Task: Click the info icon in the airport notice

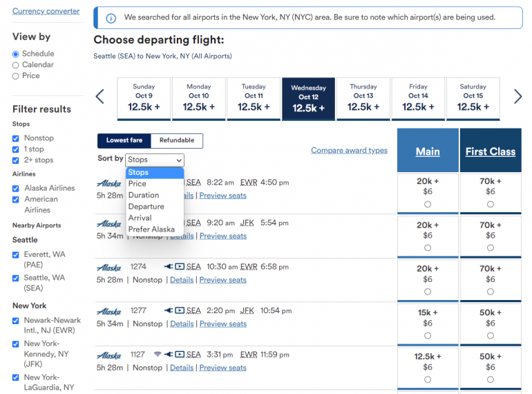Action: coord(112,18)
